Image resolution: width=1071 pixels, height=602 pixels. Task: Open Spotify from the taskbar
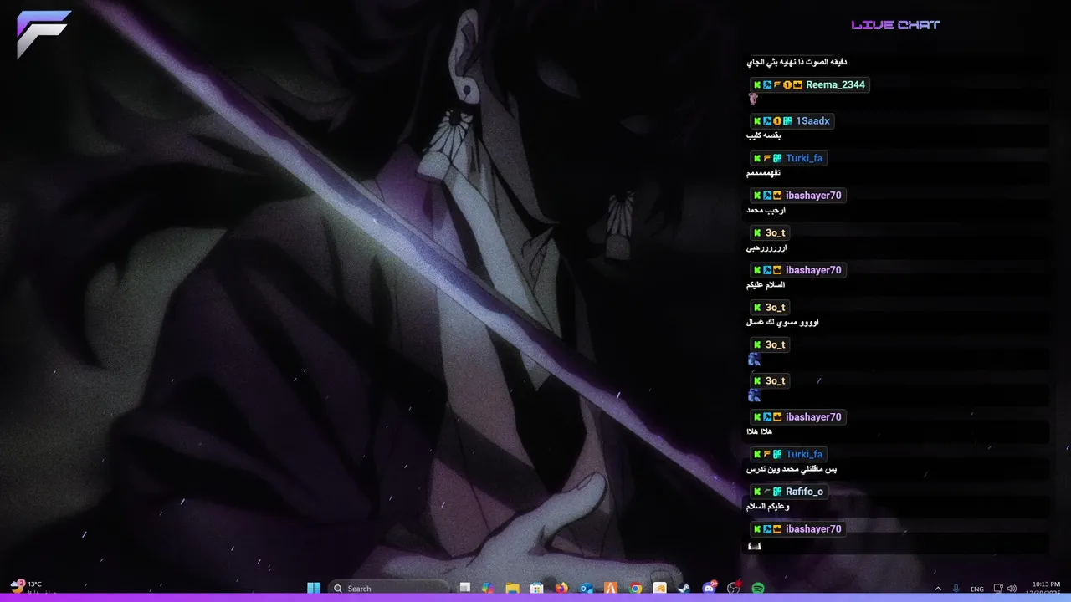[758, 588]
